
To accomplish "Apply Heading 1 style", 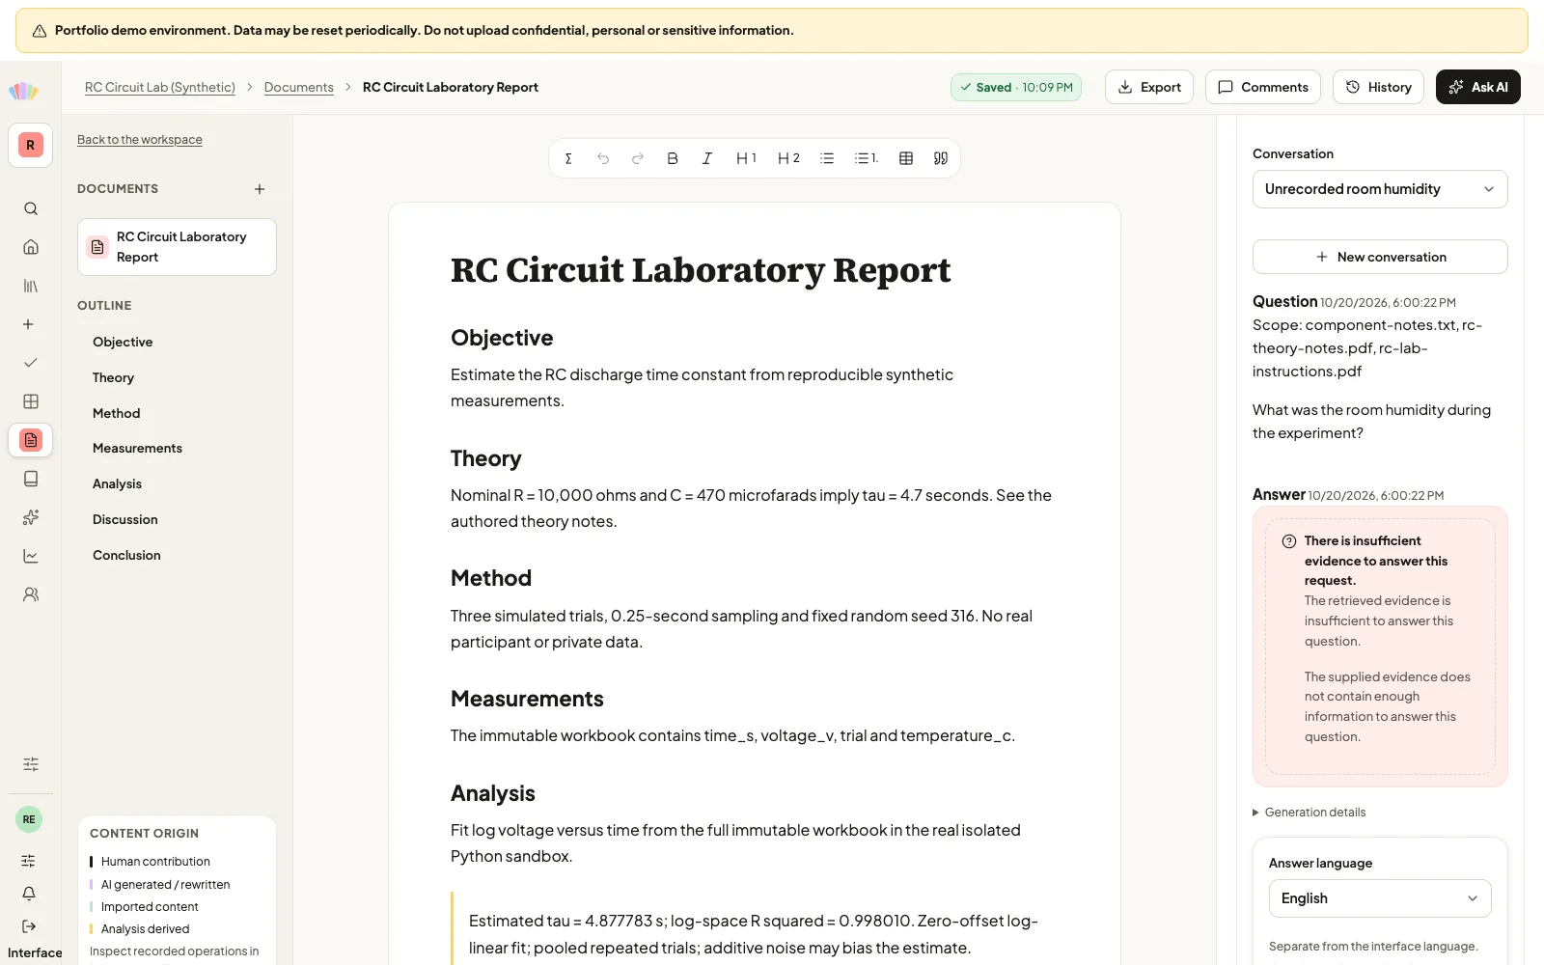I will (747, 158).
